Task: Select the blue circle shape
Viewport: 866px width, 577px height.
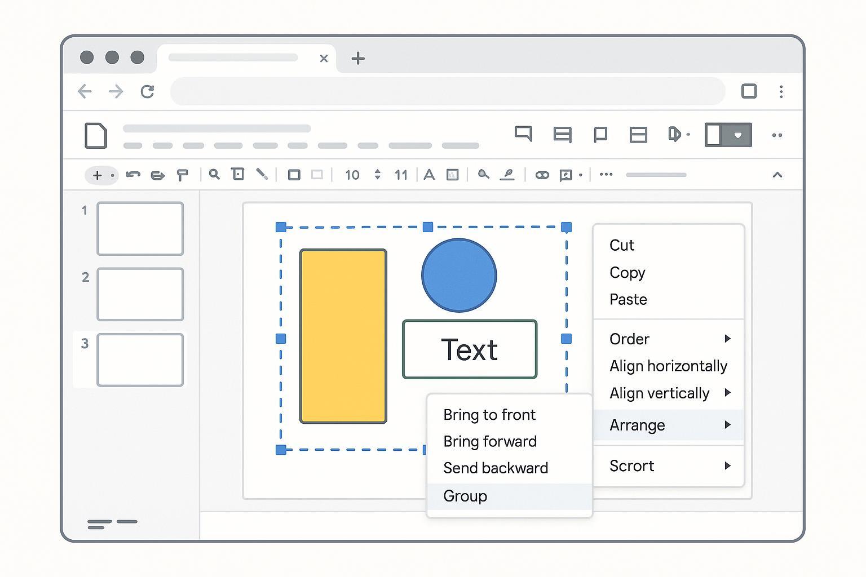Action: (459, 275)
